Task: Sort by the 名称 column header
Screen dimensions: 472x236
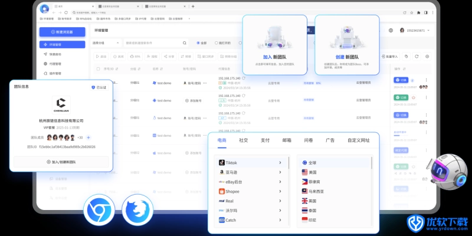Action: coord(158,69)
